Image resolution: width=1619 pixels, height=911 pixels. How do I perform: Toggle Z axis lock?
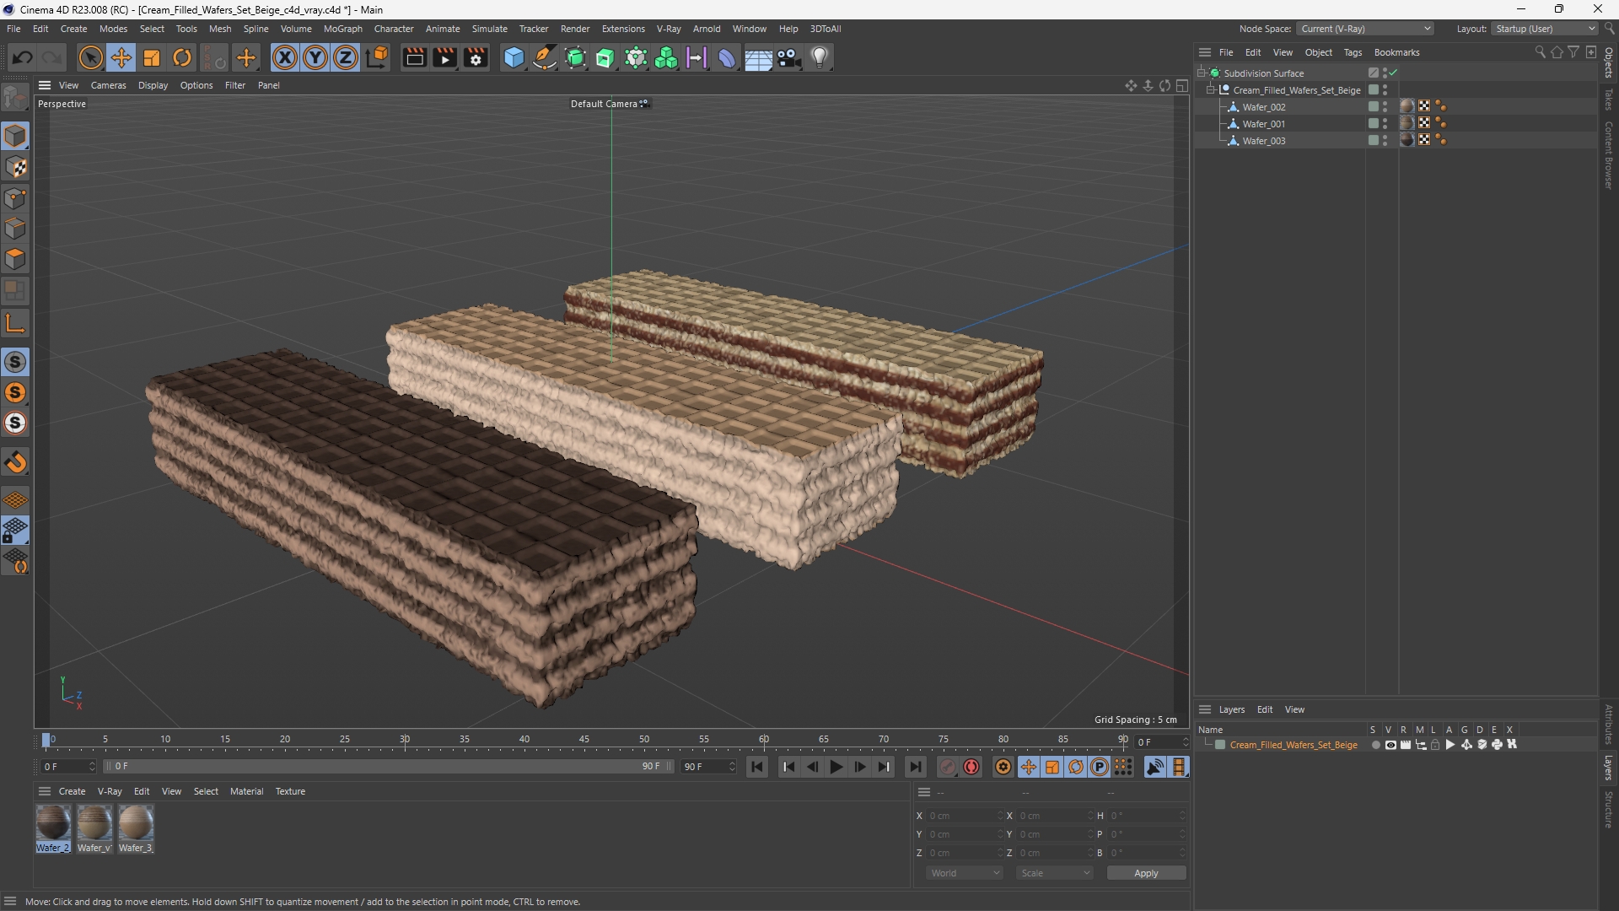346,57
